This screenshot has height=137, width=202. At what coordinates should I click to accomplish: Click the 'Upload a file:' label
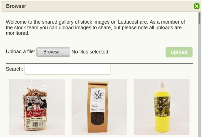[20, 51]
